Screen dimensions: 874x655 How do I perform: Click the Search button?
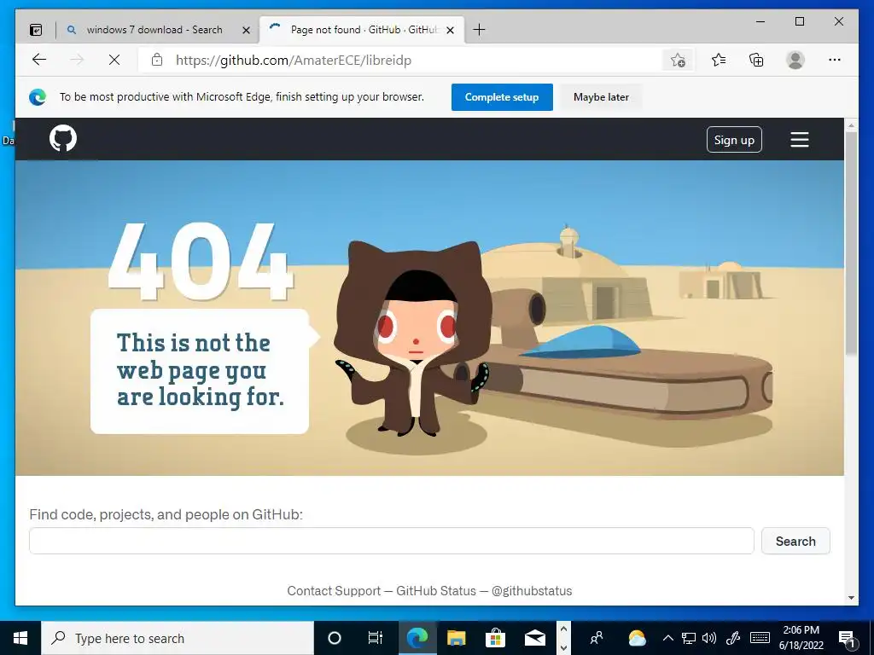pos(795,541)
